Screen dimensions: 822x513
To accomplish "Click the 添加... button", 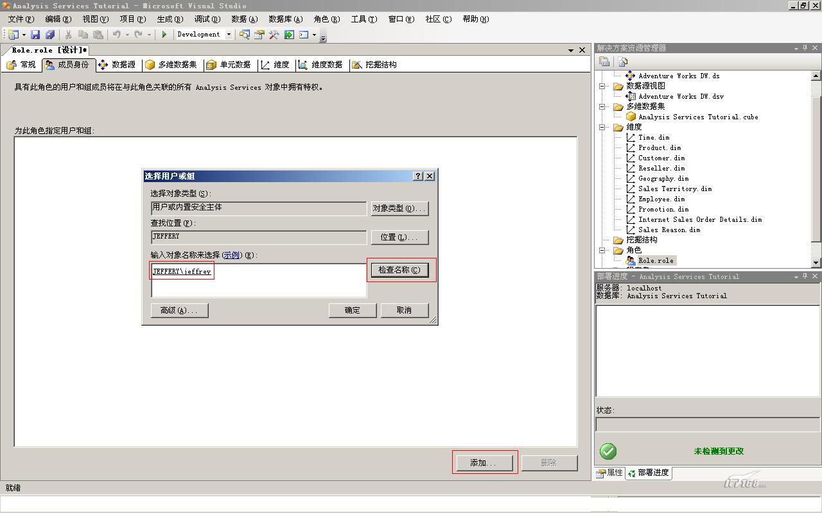I will [x=484, y=463].
